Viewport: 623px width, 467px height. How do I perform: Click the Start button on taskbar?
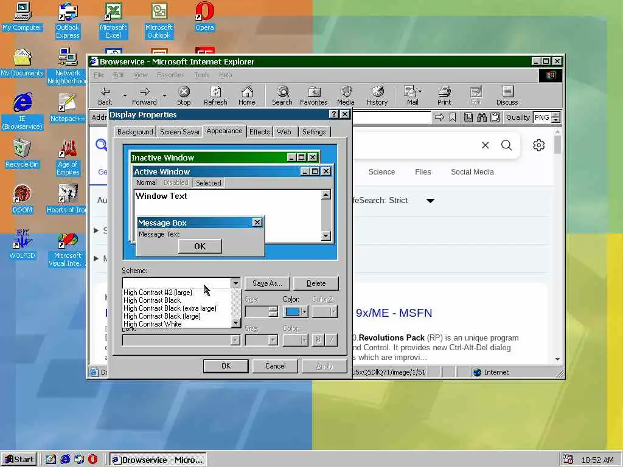coord(19,460)
